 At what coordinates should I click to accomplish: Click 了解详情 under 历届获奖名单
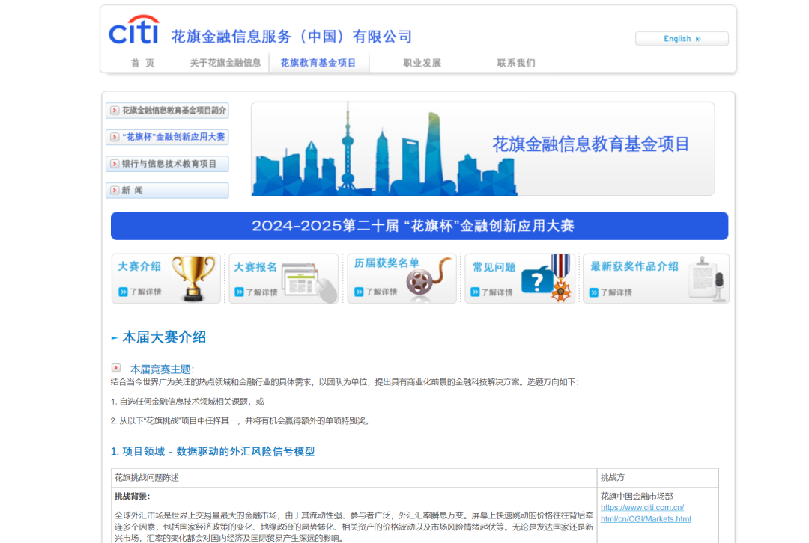[381, 292]
